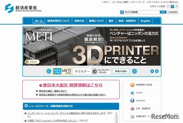183x123 pixels.
Task: Open 政策について menu item
Action: coord(96,21)
